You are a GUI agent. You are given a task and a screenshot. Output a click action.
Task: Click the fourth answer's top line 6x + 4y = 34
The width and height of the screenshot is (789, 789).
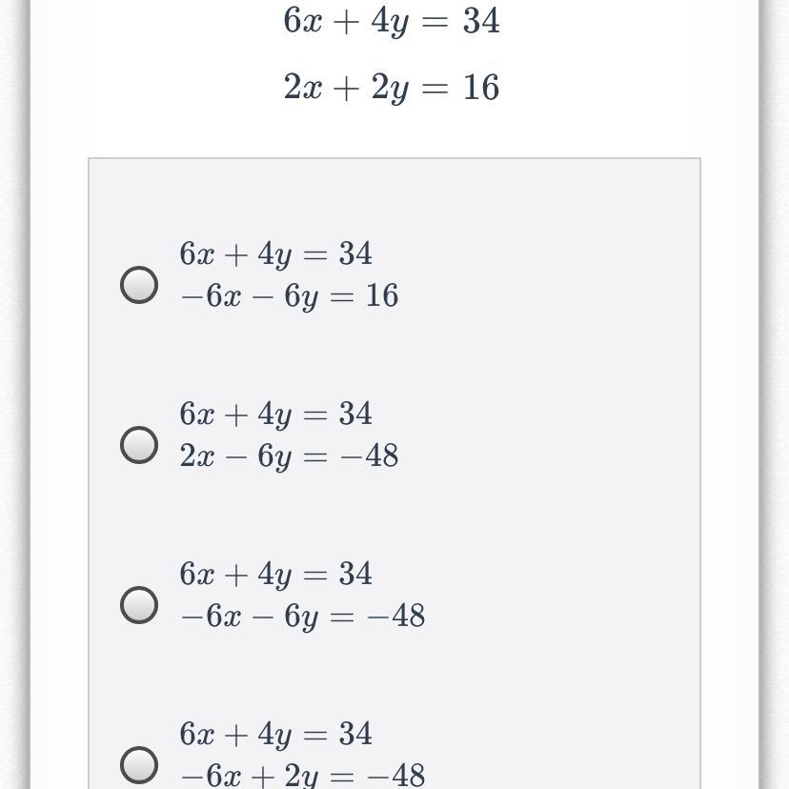pyautogui.click(x=275, y=734)
